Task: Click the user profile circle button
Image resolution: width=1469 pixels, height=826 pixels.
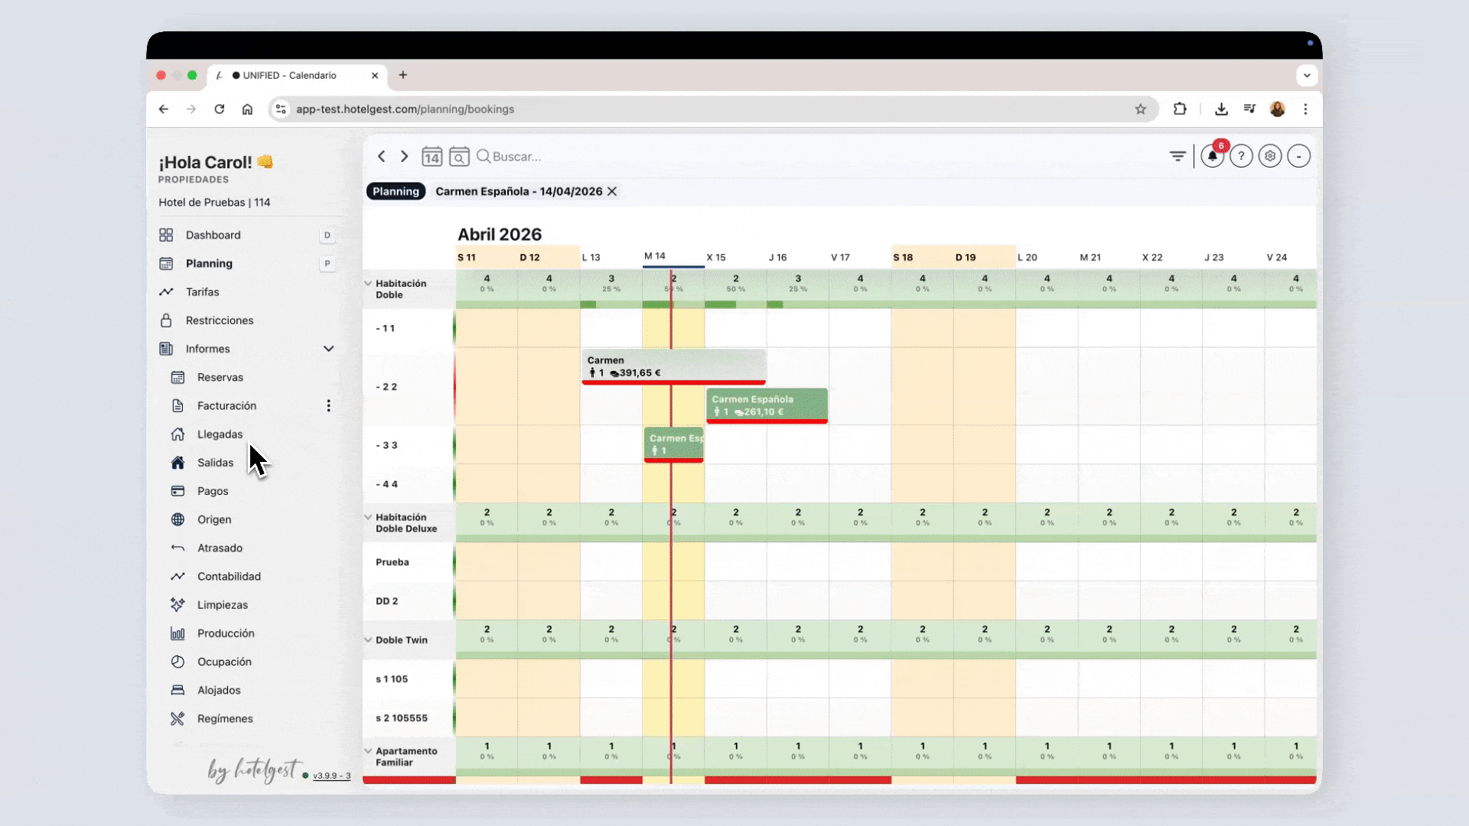Action: click(x=1299, y=156)
